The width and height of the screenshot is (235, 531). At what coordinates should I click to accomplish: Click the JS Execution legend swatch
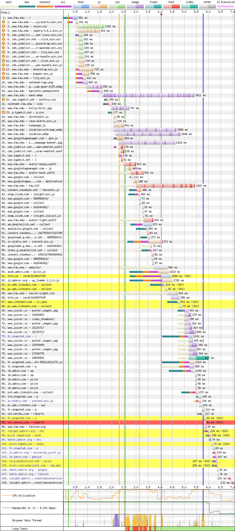(226, 6)
